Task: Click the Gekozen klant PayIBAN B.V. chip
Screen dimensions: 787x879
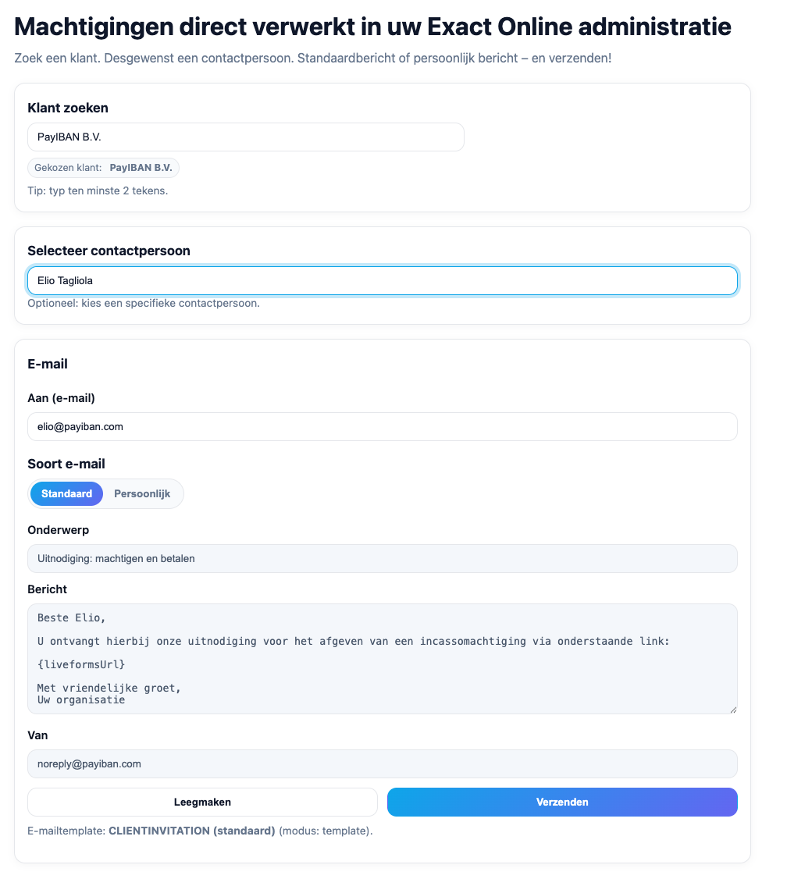Action: (x=103, y=168)
